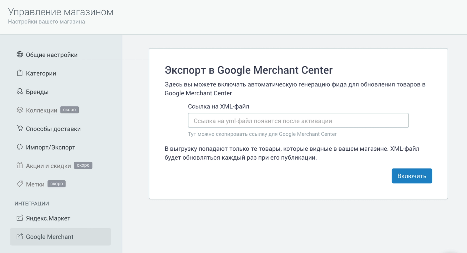Select the Google Merchant integration item

tap(61, 237)
